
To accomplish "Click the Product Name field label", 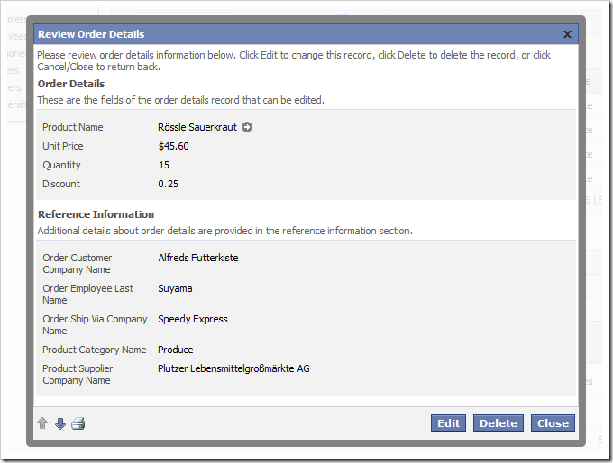I will (73, 127).
